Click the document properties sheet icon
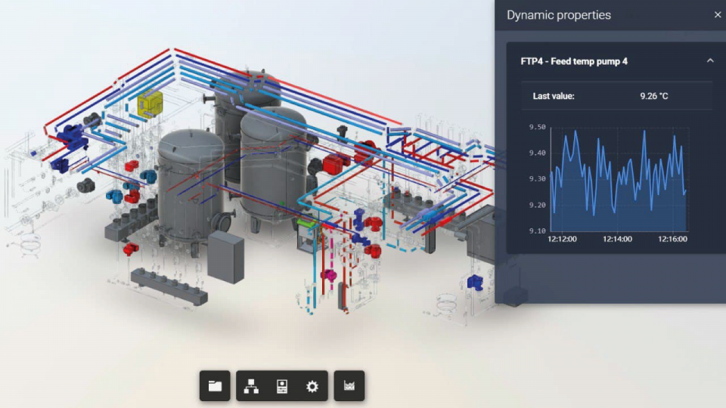 [282, 386]
